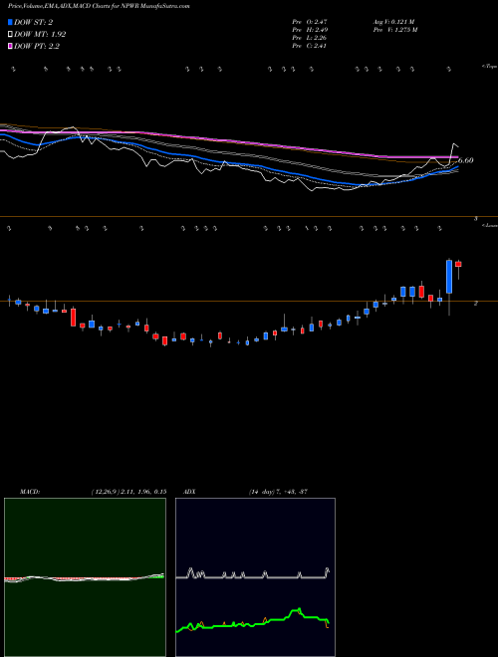Click the MACD '(12,26,9) 2.11, 1.96, 0.15' values
Viewport: 498px width, 657px height.
click(x=128, y=492)
